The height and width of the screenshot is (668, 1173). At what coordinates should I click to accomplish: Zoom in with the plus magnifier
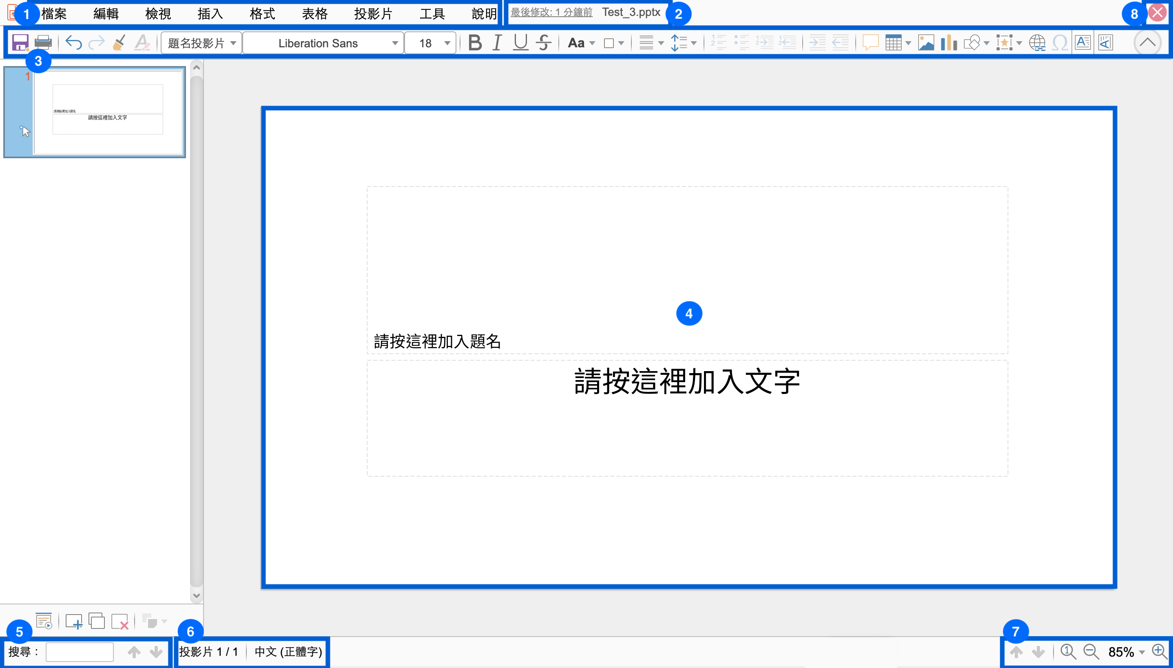1160,652
